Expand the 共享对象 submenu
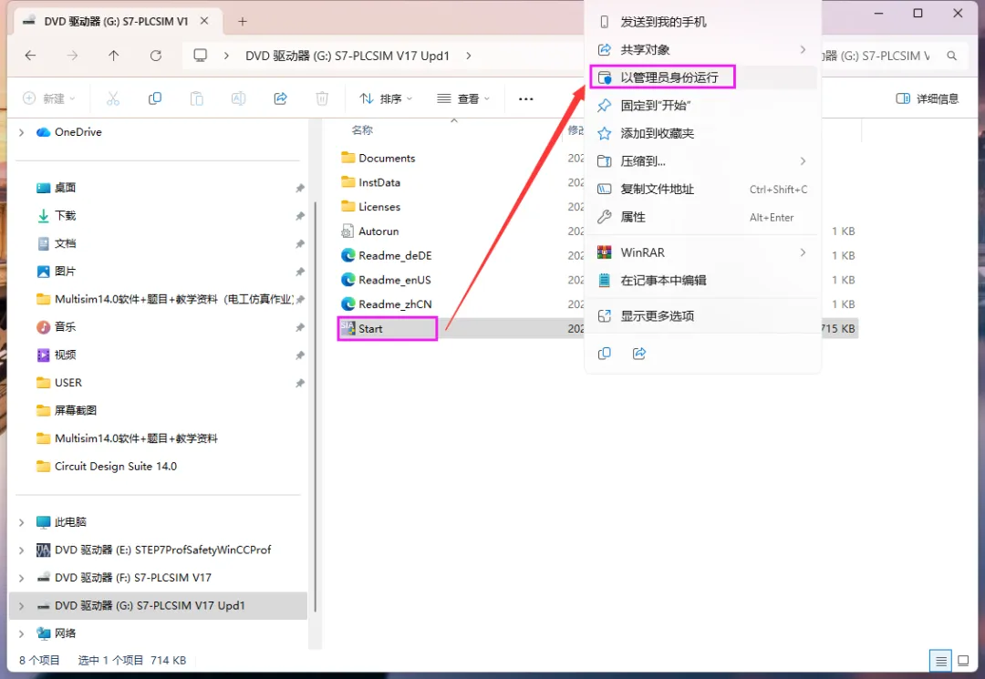 point(703,49)
